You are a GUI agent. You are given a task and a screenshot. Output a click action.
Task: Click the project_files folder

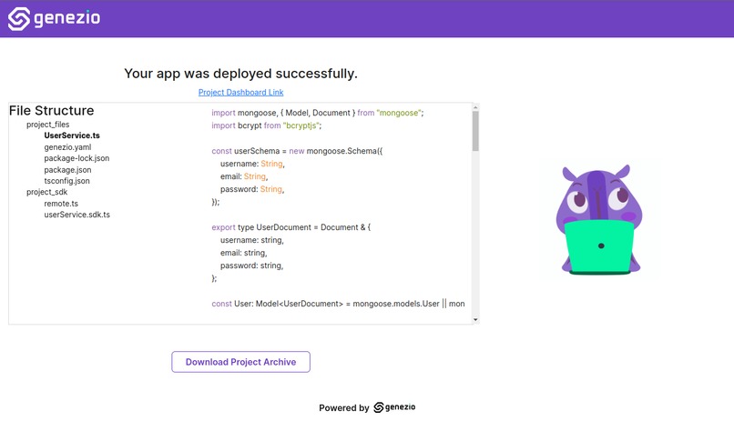(x=47, y=125)
